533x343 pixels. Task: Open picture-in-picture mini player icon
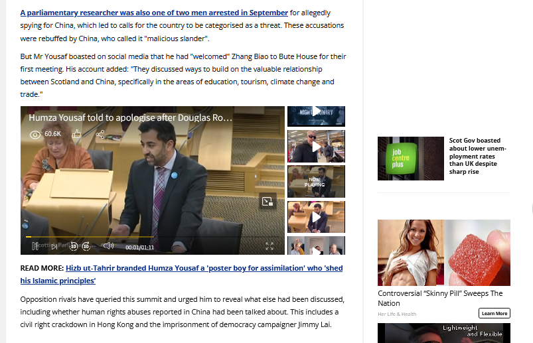(x=267, y=202)
